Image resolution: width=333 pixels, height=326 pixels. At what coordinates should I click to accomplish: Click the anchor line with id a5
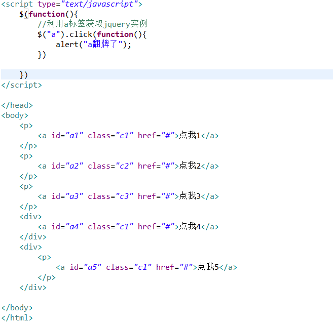point(146,267)
